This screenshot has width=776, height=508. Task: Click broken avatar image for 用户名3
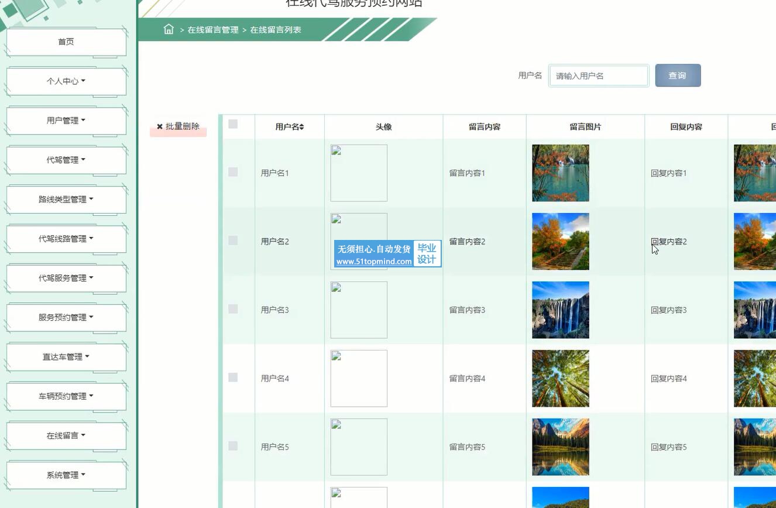point(359,310)
